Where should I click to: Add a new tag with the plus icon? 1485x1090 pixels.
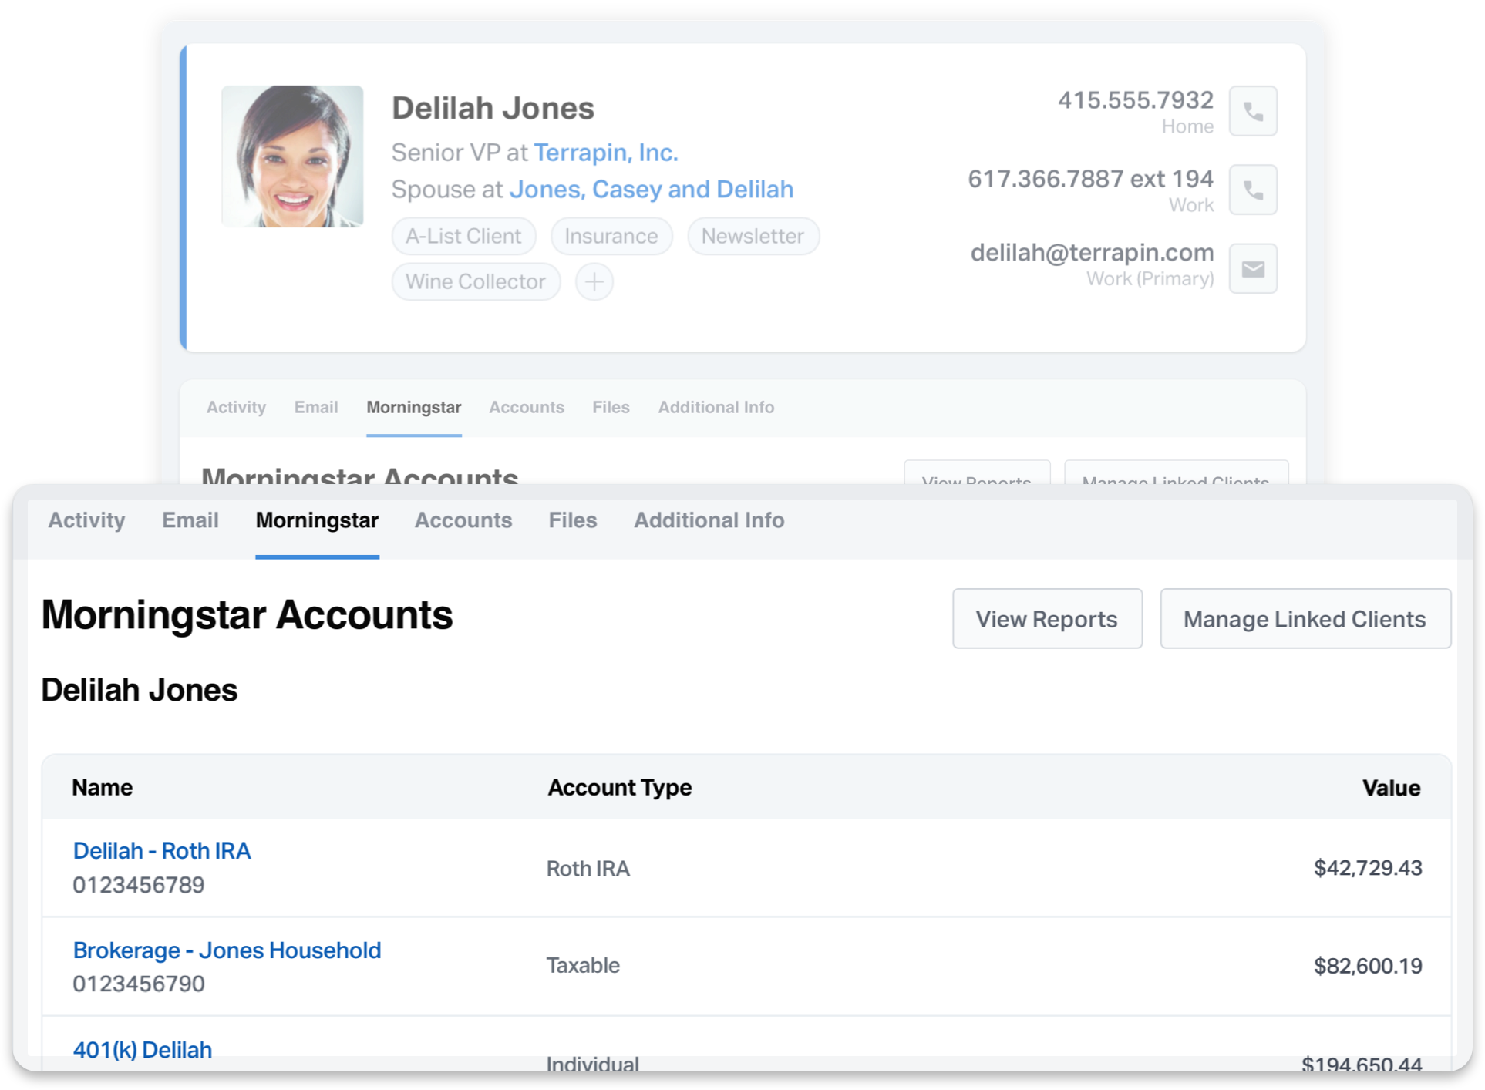pyautogui.click(x=594, y=281)
